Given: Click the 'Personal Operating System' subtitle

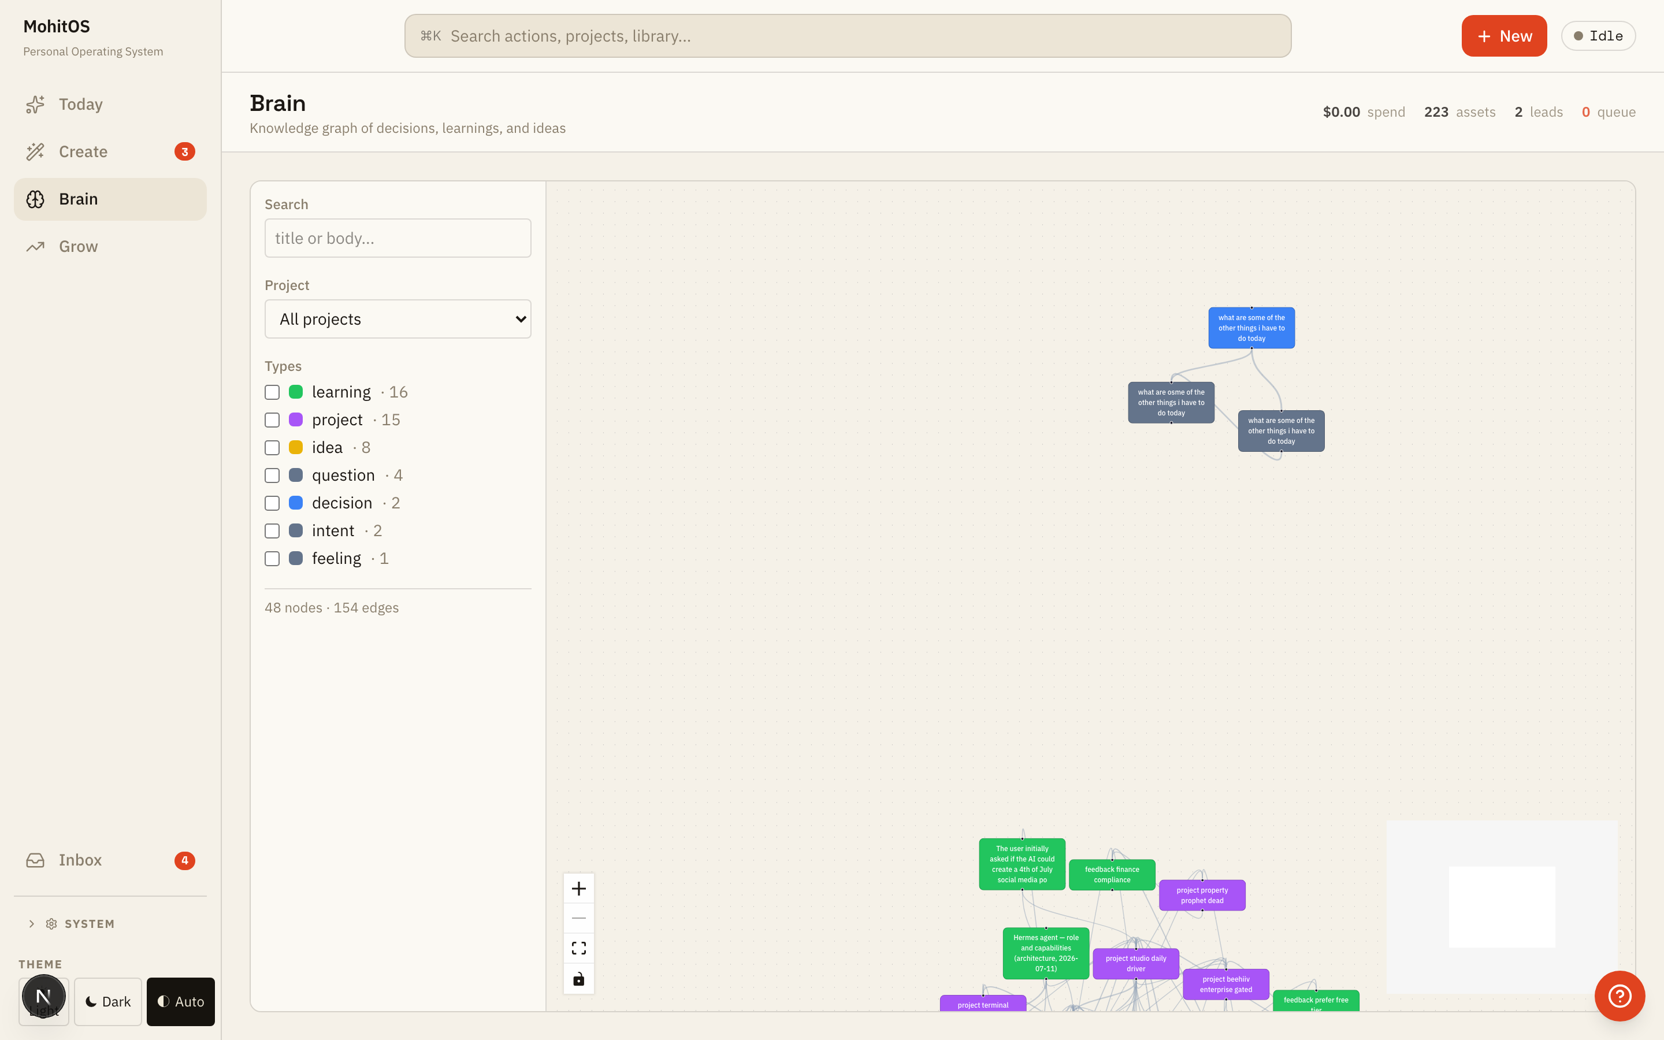Looking at the screenshot, I should pos(94,51).
